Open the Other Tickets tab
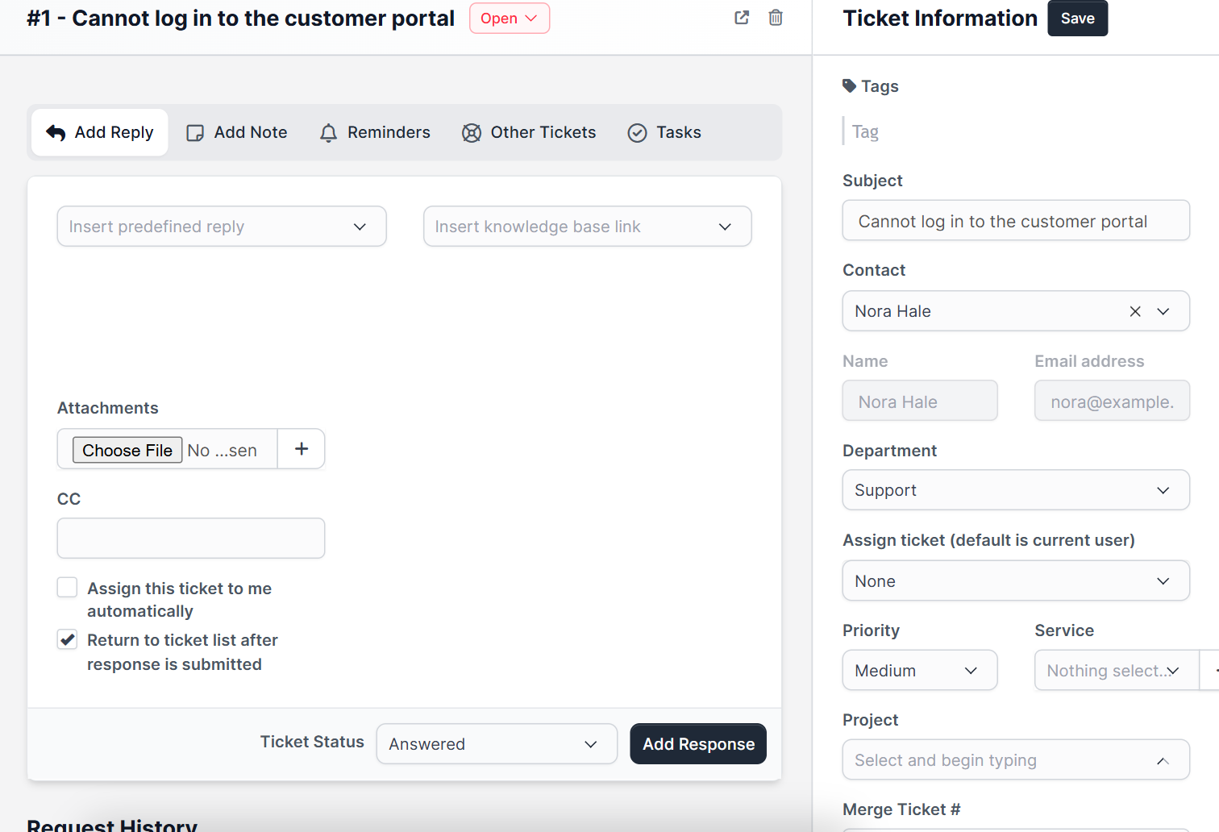The height and width of the screenshot is (832, 1219). coord(529,132)
